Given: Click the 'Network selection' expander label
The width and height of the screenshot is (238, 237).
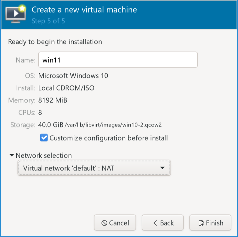Looking at the screenshot, I should point(43,155).
